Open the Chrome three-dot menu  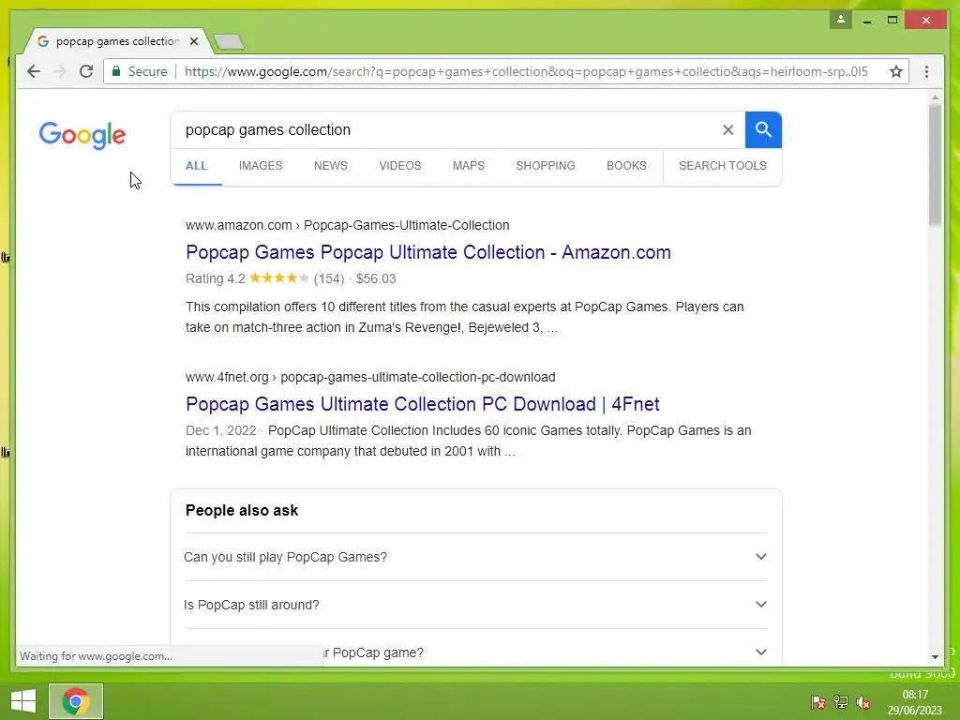pos(927,71)
